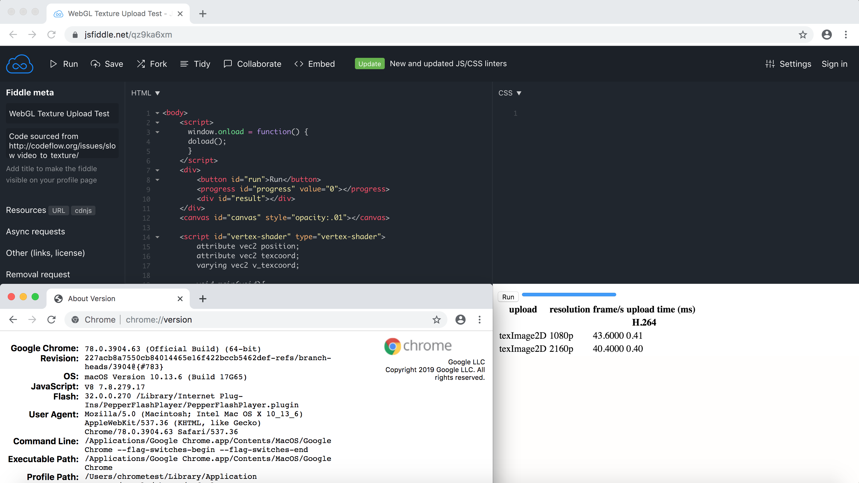Expand the Resources section

(26, 210)
